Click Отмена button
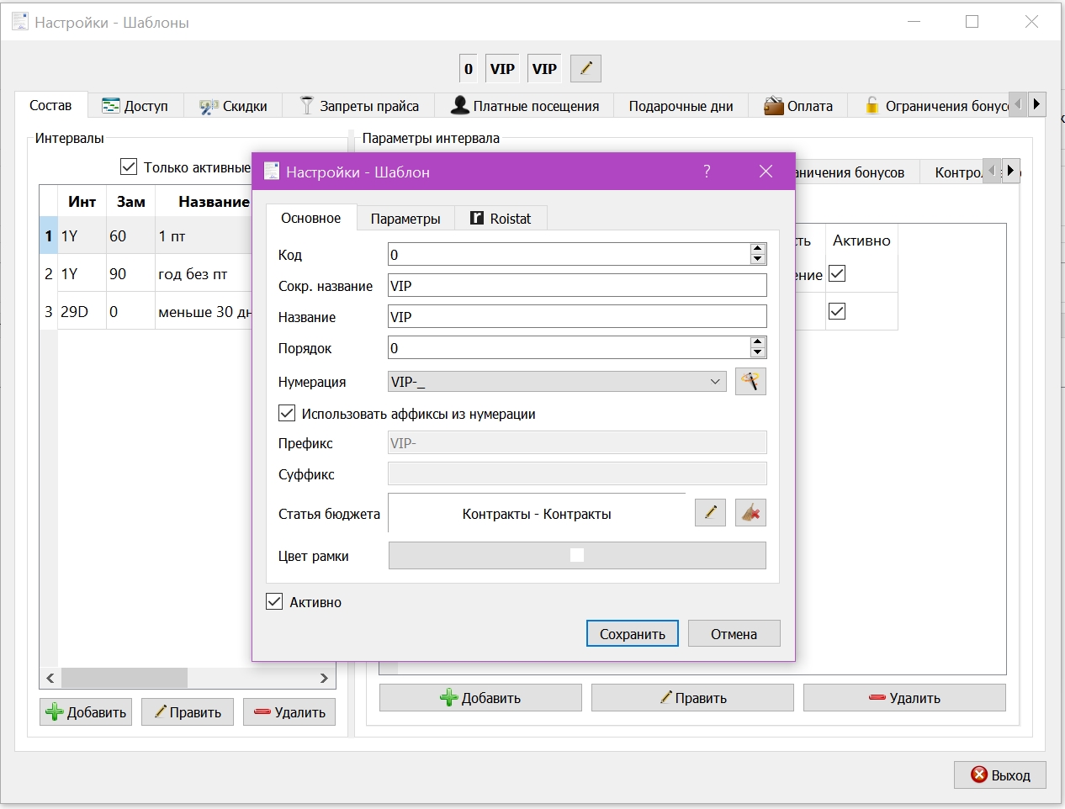Image resolution: width=1065 pixels, height=809 pixels. (x=734, y=633)
